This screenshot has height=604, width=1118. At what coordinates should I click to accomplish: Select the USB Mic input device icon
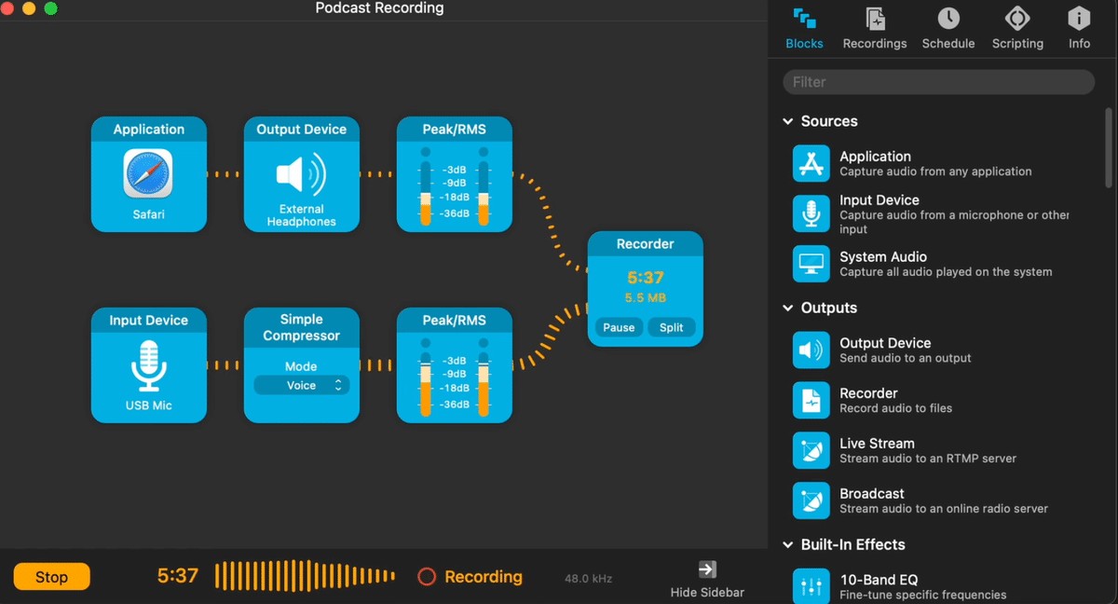pos(148,365)
